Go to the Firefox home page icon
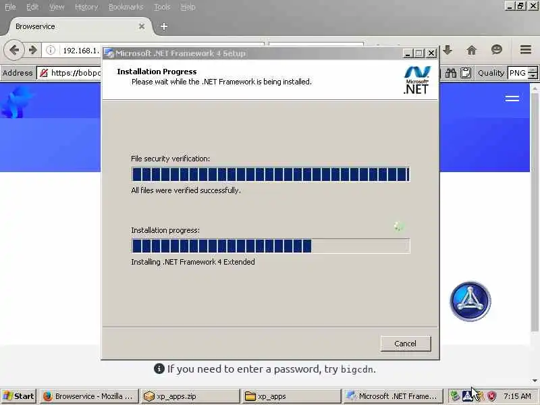The height and width of the screenshot is (405, 540). pos(471,50)
